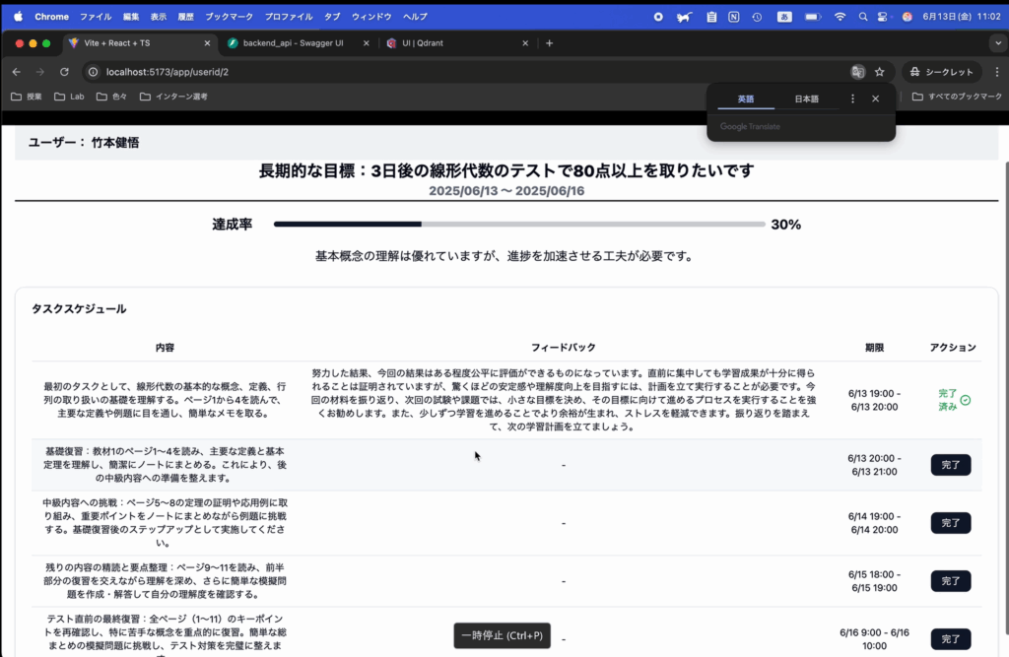Open the Apple menu
The height and width of the screenshot is (657, 1009).
tap(18, 17)
